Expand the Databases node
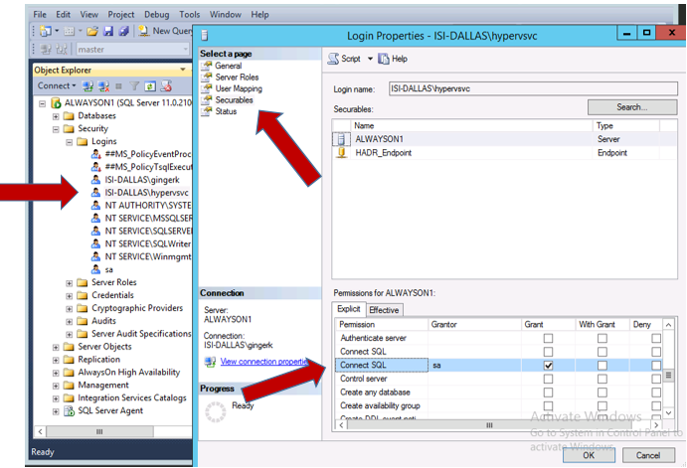 click(x=56, y=116)
